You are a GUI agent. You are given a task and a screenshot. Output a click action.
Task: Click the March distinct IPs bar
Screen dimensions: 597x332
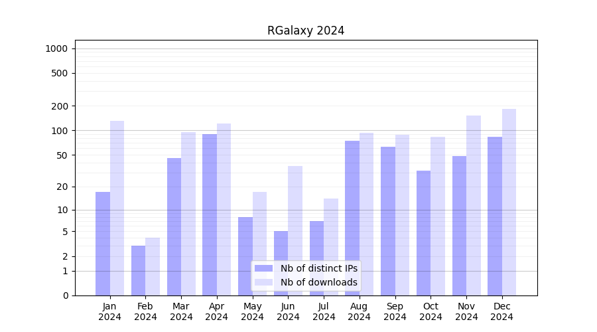174,226
